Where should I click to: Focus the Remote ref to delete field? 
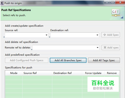pos(66,48)
